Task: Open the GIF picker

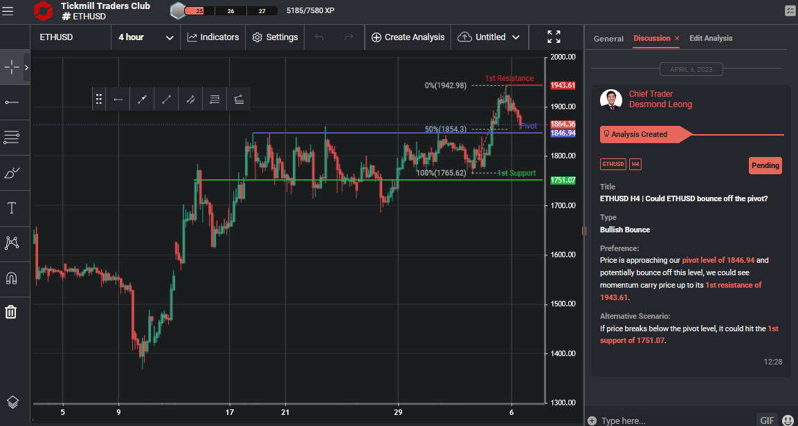Action: [767, 420]
